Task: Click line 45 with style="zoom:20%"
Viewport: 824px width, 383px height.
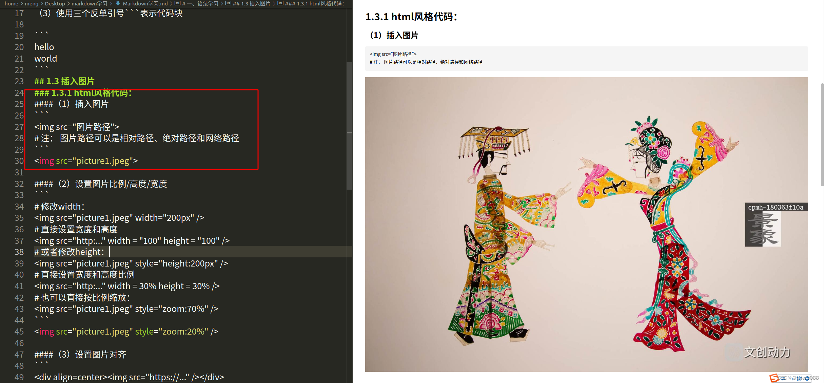Action: point(126,332)
